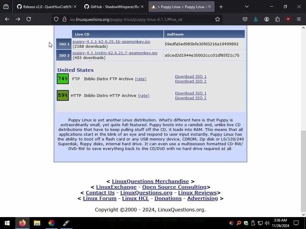The width and height of the screenshot is (306, 229).
Task: Open Linux Forum link
Action: [100, 198]
